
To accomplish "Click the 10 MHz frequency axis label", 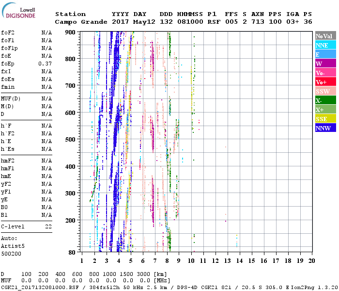I will 191,261.
